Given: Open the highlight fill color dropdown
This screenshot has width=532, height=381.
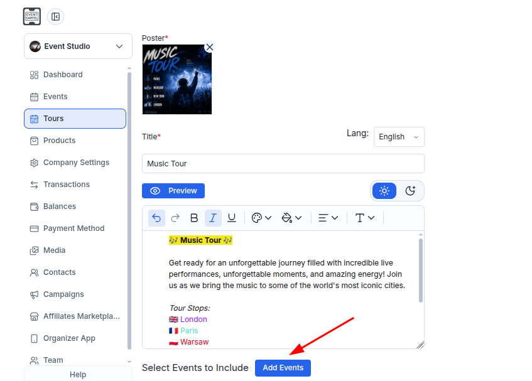Looking at the screenshot, I should [291, 218].
